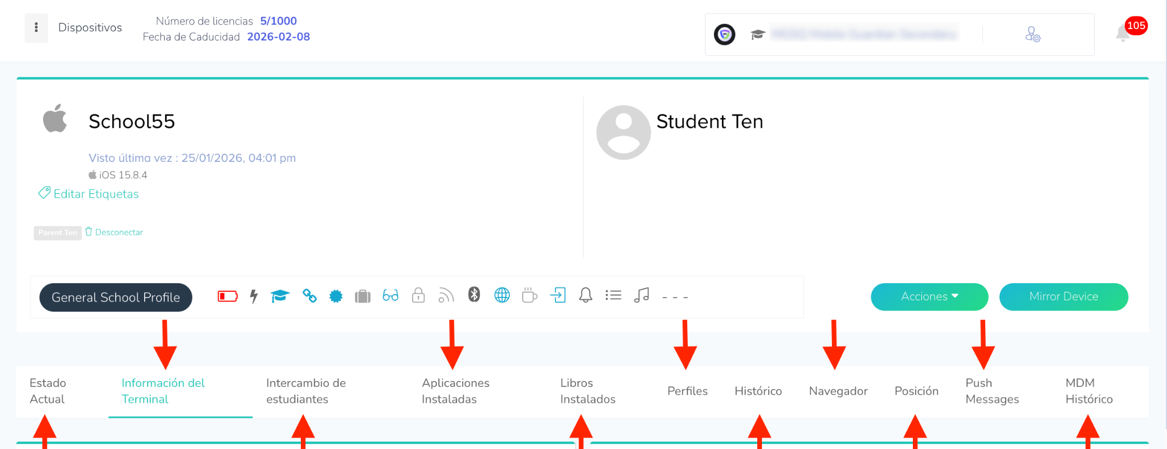Switch to the Aplicaciones Instaladas tab
This screenshot has height=449, width=1167.
pos(455,391)
